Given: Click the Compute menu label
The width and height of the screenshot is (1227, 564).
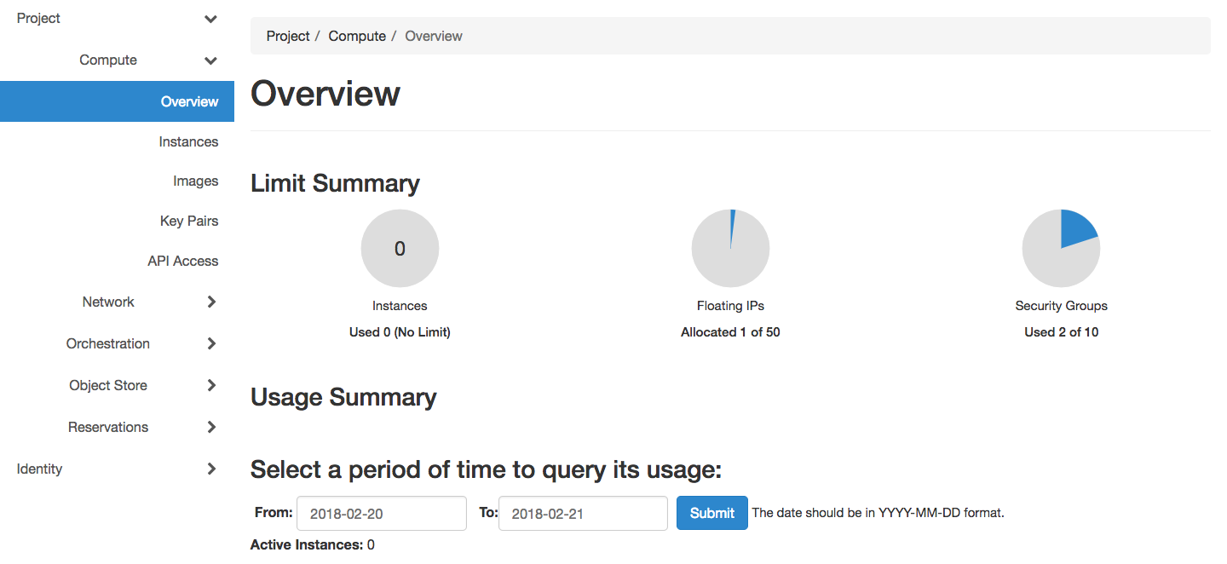Looking at the screenshot, I should [108, 60].
